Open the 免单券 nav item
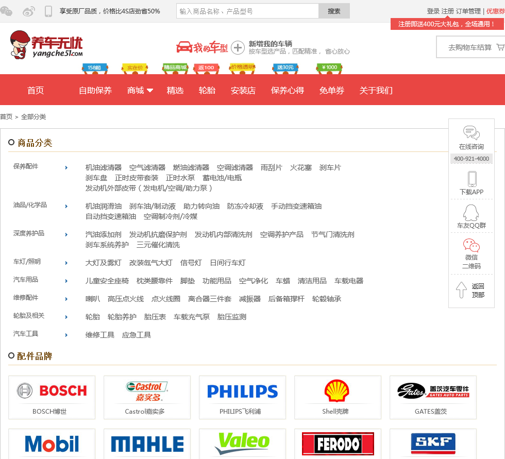This screenshot has width=505, height=459. coord(332,91)
